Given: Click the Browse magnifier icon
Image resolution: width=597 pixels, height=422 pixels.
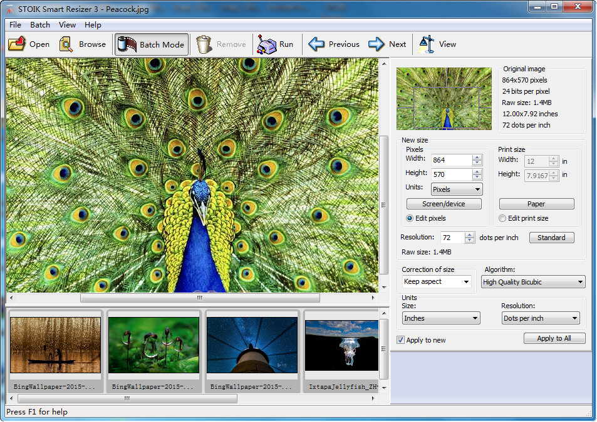Looking at the screenshot, I should tap(66, 44).
